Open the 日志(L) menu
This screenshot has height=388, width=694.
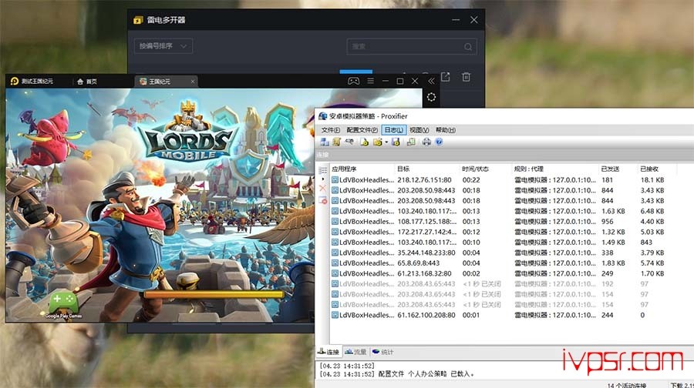(x=393, y=130)
